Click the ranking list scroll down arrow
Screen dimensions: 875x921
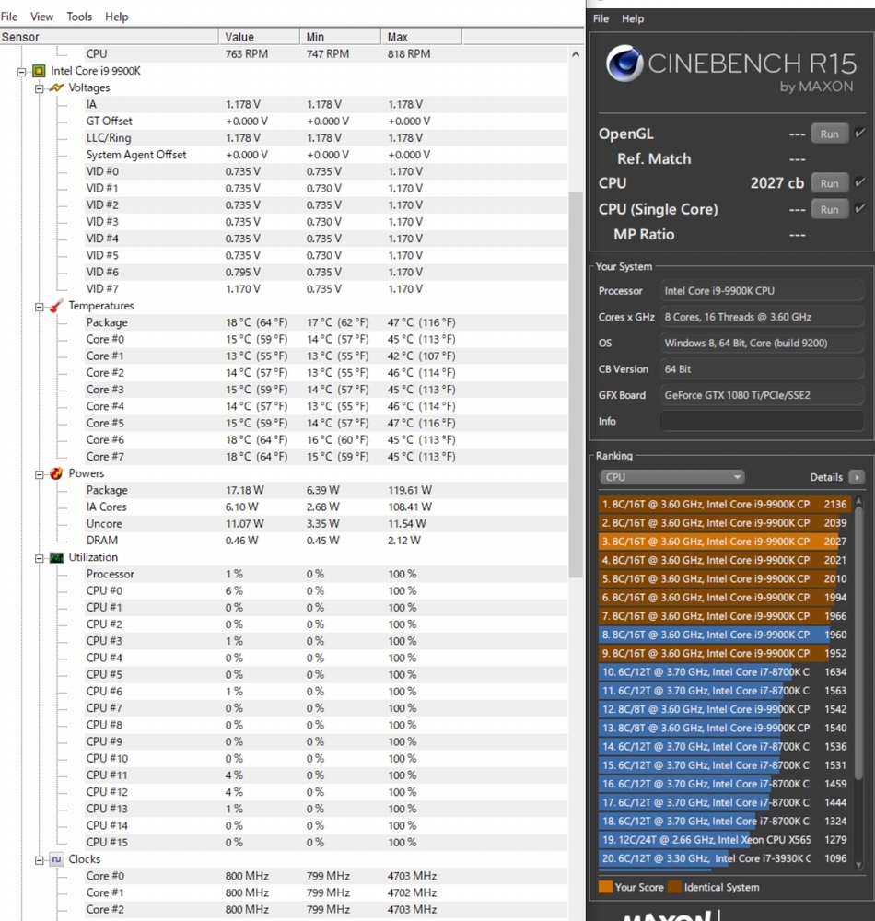pyautogui.click(x=858, y=864)
